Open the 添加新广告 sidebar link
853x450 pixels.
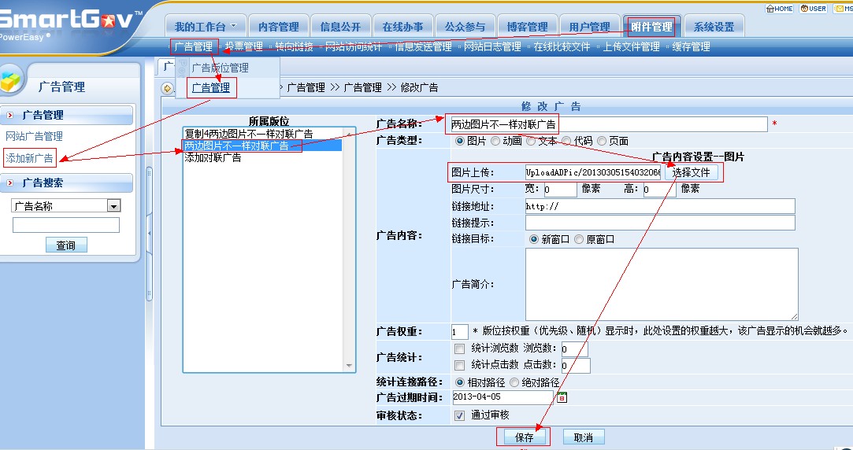(x=30, y=158)
